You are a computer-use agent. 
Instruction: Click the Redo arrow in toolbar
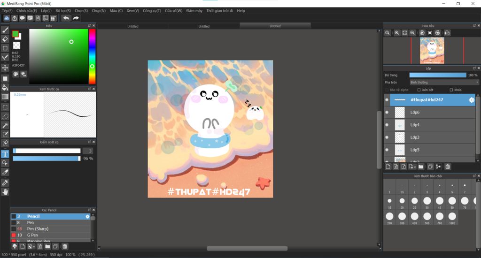click(x=76, y=18)
